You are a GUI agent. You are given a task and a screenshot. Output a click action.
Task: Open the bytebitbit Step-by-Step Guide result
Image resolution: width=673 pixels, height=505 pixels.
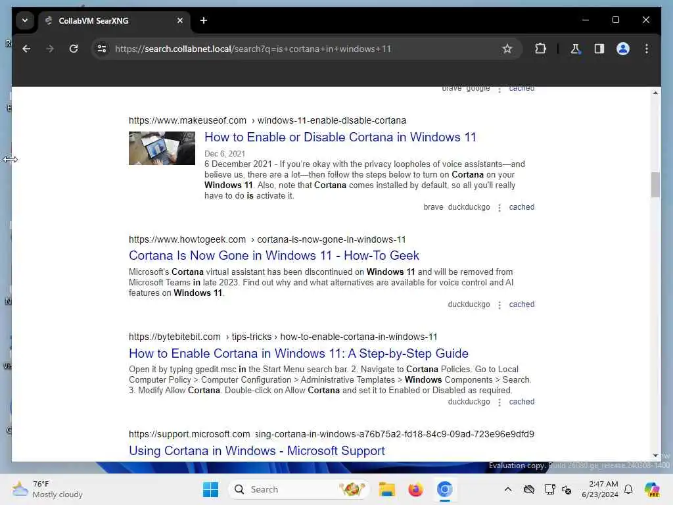tap(298, 353)
